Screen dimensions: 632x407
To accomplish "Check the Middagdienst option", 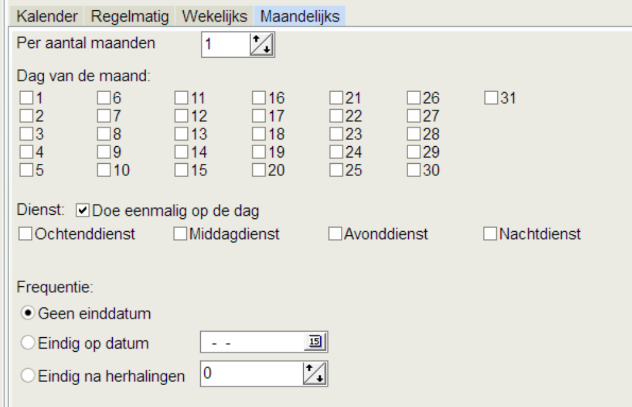I will pyautogui.click(x=180, y=234).
